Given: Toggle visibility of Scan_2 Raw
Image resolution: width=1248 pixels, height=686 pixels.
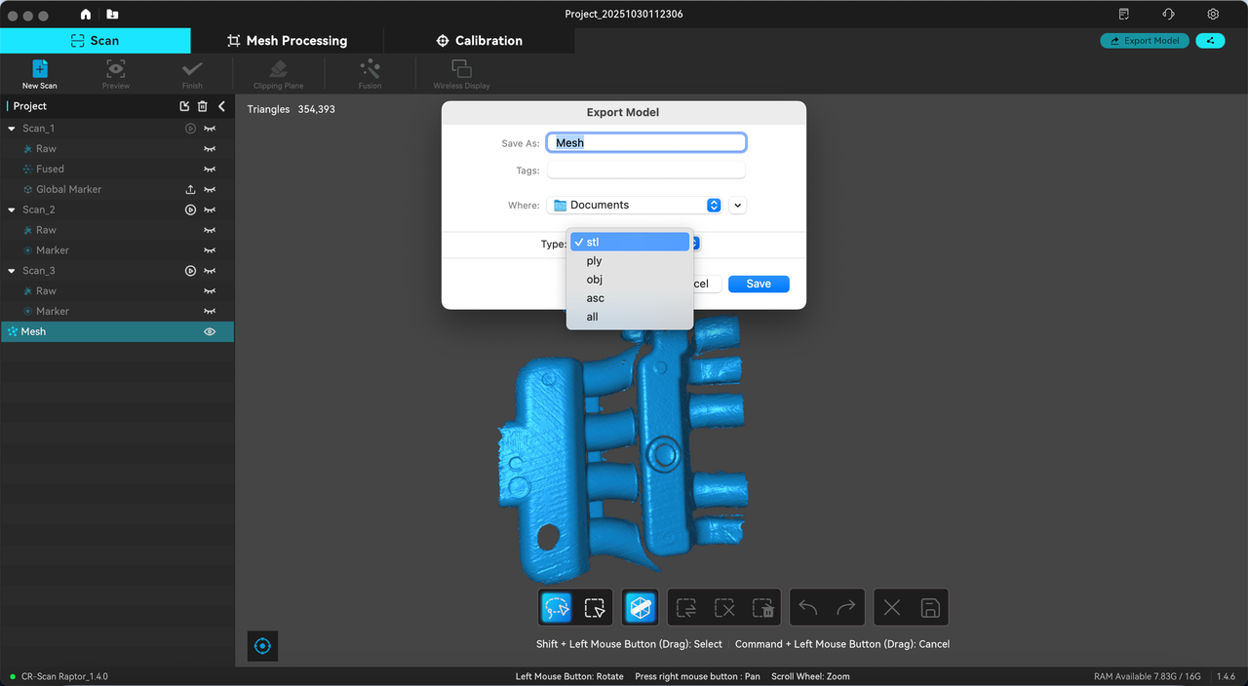Looking at the screenshot, I should coord(209,231).
